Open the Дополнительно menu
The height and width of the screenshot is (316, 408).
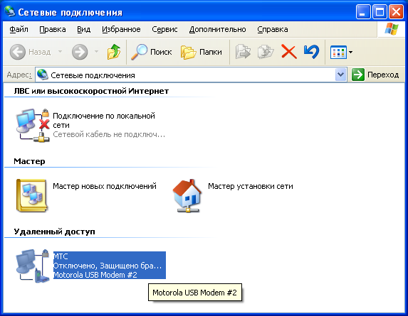coord(218,29)
